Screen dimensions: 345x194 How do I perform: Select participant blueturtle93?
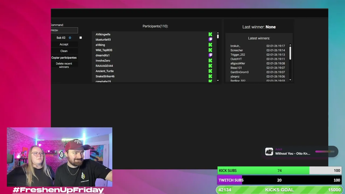point(103,40)
